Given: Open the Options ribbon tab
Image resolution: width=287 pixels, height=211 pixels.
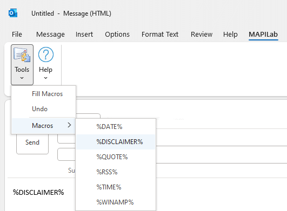Looking at the screenshot, I should pyautogui.click(x=117, y=35).
